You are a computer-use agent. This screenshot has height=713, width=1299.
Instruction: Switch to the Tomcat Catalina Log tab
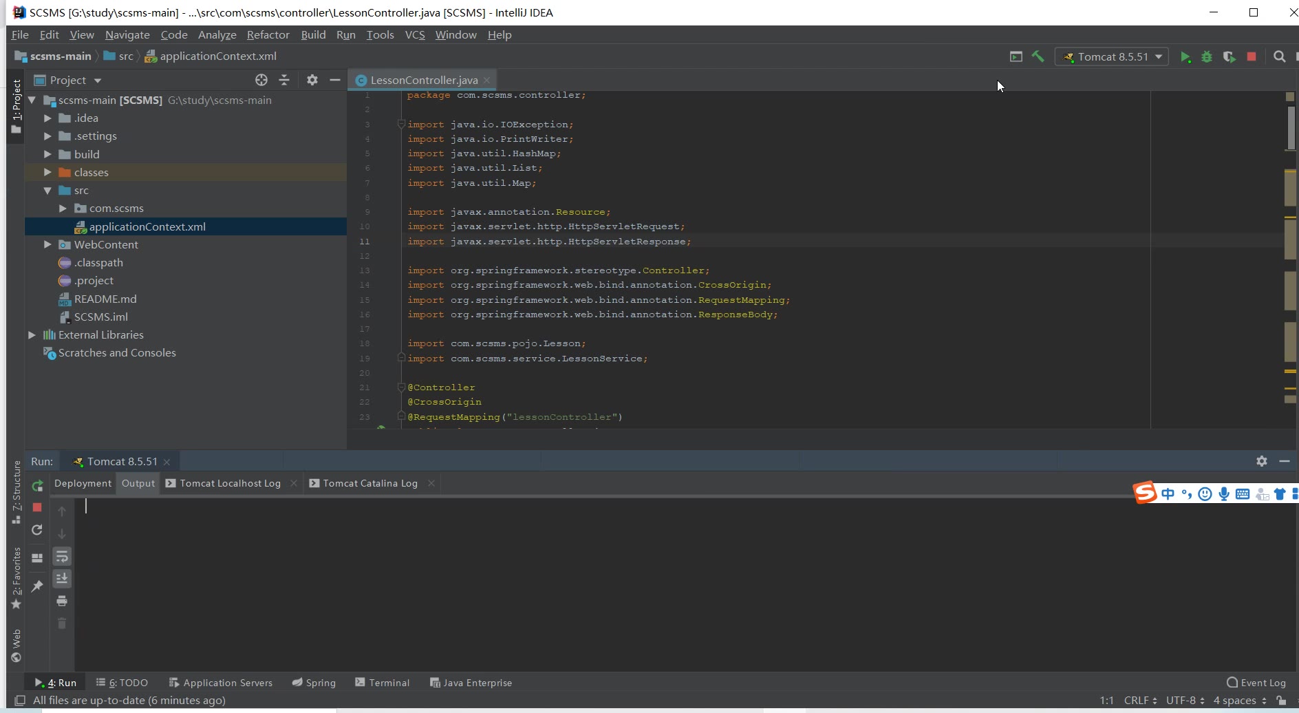coord(369,483)
